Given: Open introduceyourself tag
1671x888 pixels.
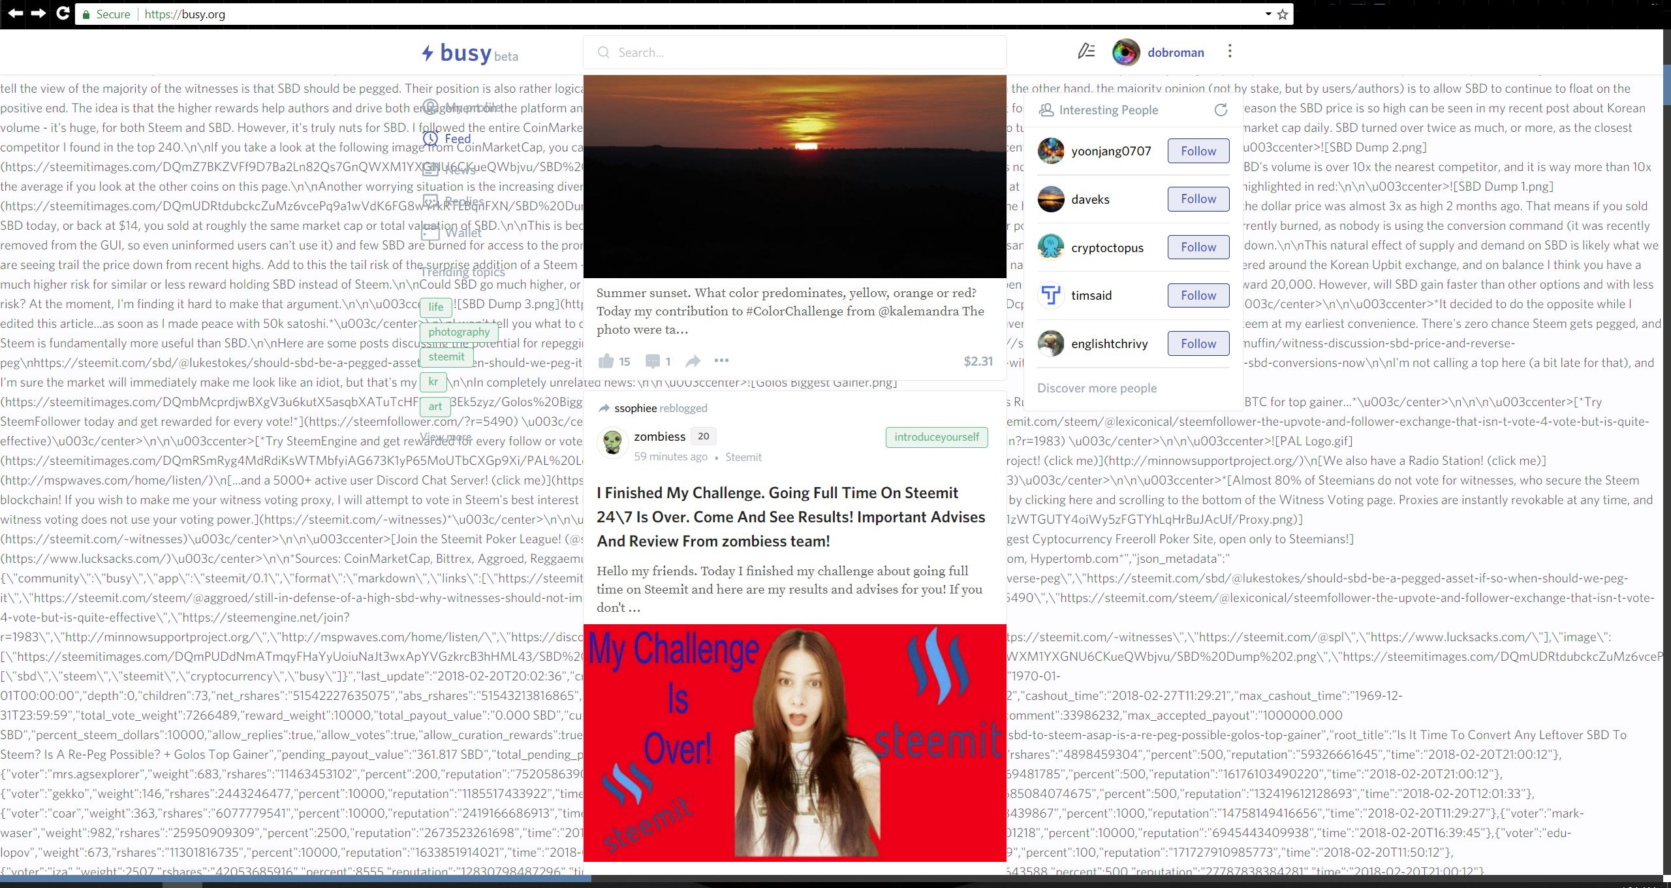Looking at the screenshot, I should click(x=937, y=437).
